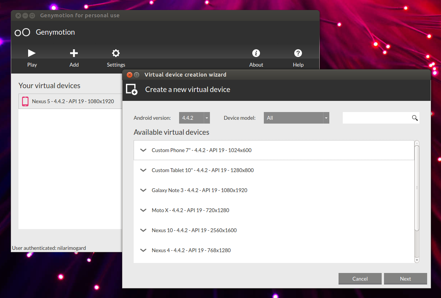Open the About info icon

(x=256, y=53)
